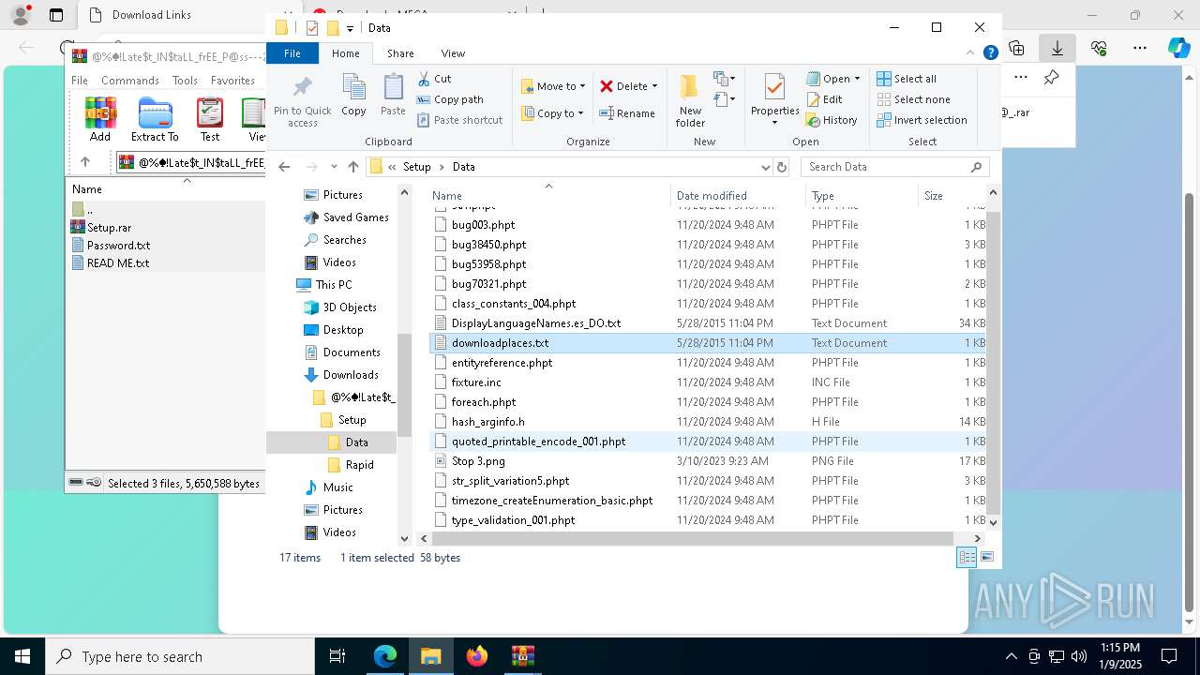Click Select none in the ribbon
This screenshot has height=675, width=1200.
click(x=913, y=99)
